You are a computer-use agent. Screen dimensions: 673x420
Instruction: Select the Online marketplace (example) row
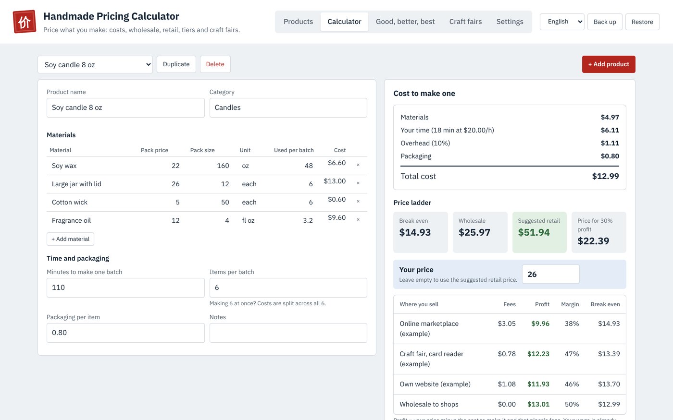click(510, 329)
